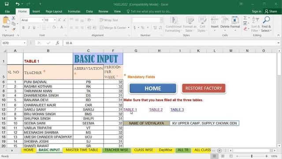Open the Undo history dropdown arrow
Screen dimensions: 282x159
22,4
